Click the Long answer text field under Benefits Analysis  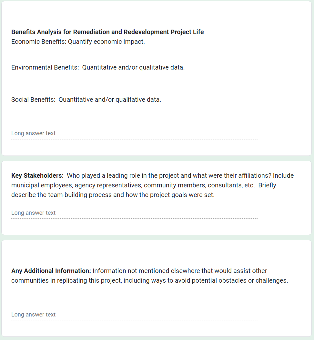click(x=134, y=133)
